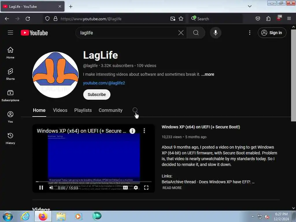296x222 pixels.
Task: Expand video description READ MORE
Action: (x=172, y=188)
